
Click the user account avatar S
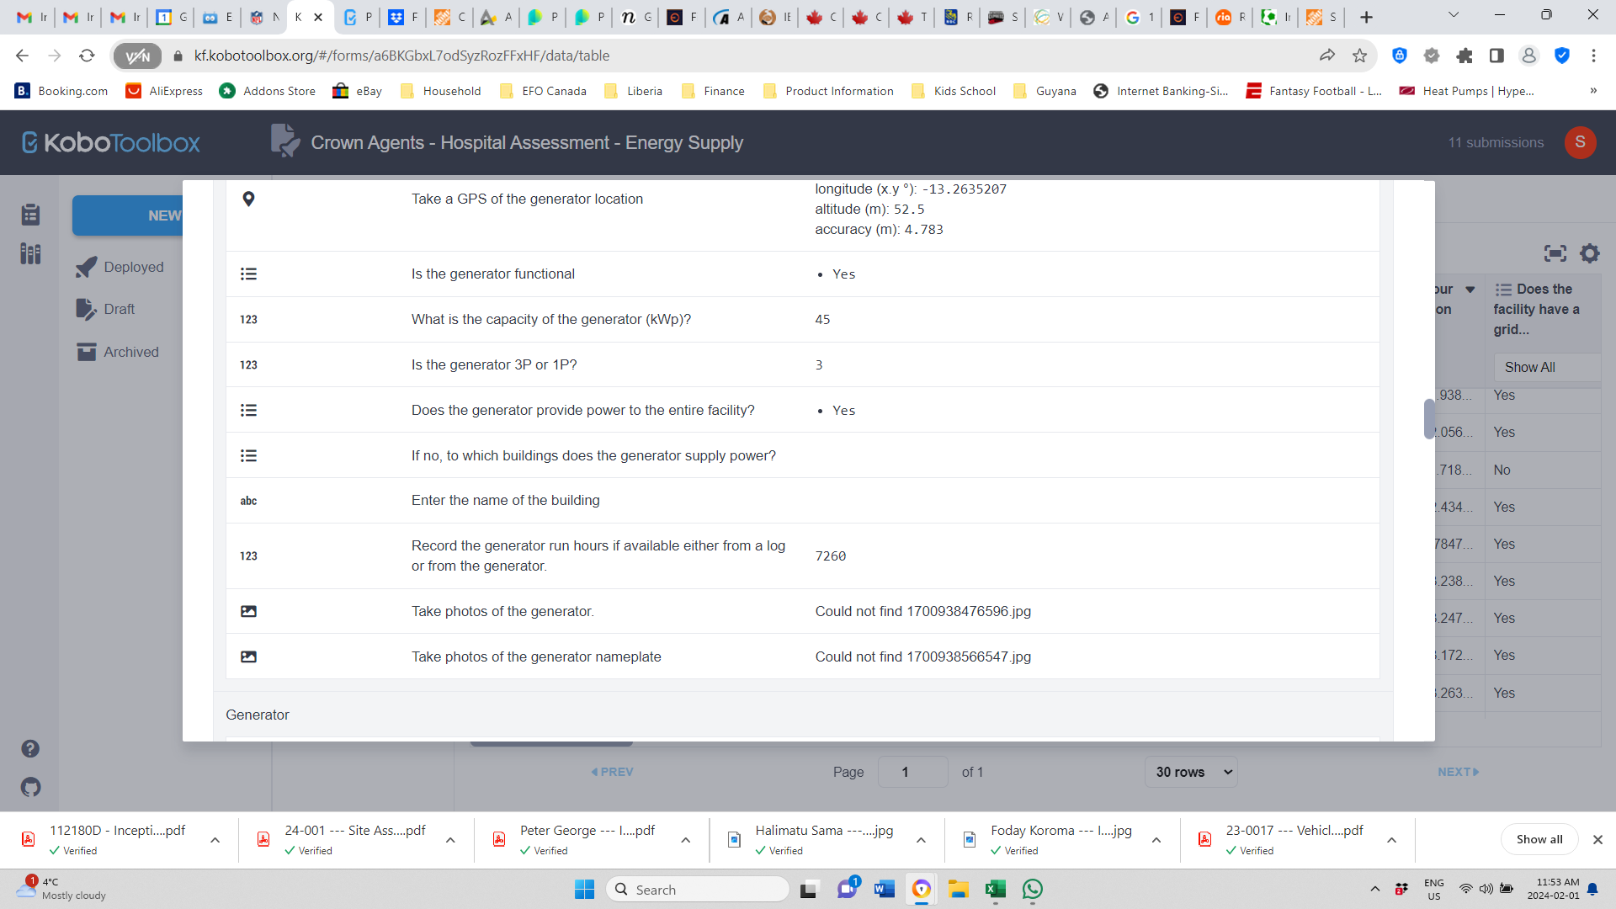1580,142
